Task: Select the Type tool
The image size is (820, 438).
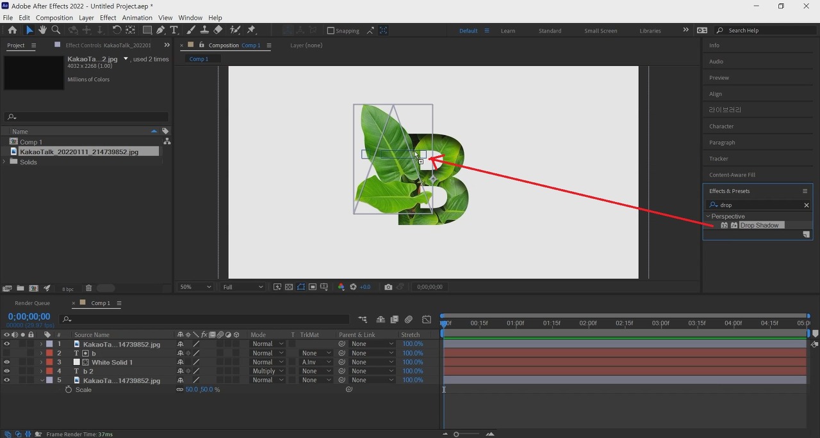Action: [174, 30]
